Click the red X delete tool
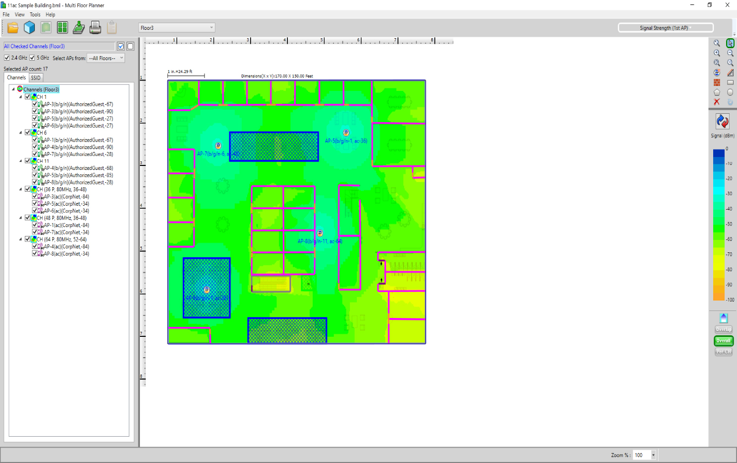Screen dimensions: 737x463 click(x=717, y=102)
